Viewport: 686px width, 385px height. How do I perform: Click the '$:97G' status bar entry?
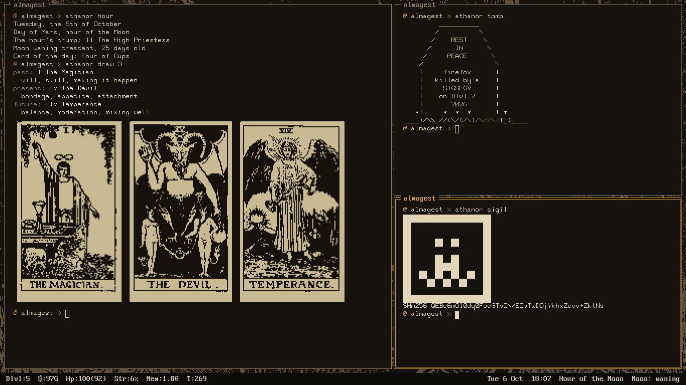point(48,379)
